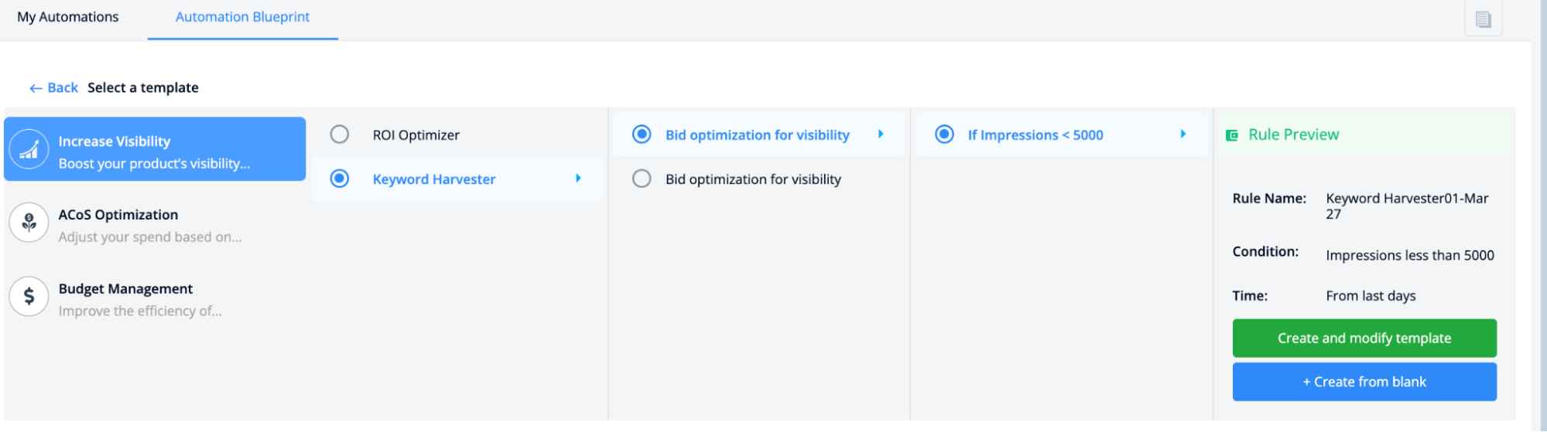Expand the If Impressions < 5000 arrow
1547x432 pixels.
pos(1182,134)
